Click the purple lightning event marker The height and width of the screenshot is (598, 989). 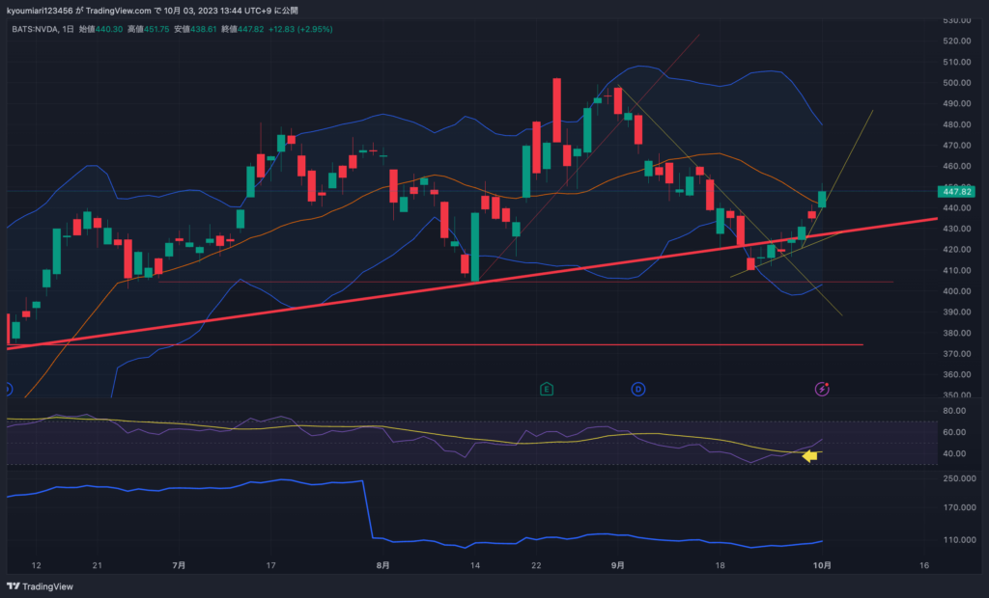pyautogui.click(x=822, y=389)
